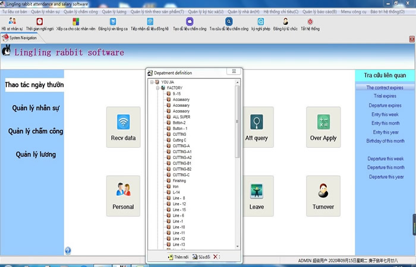Open Đăng ký từ chức toolbar icon
This screenshot has width=416, height=267.
click(285, 21)
